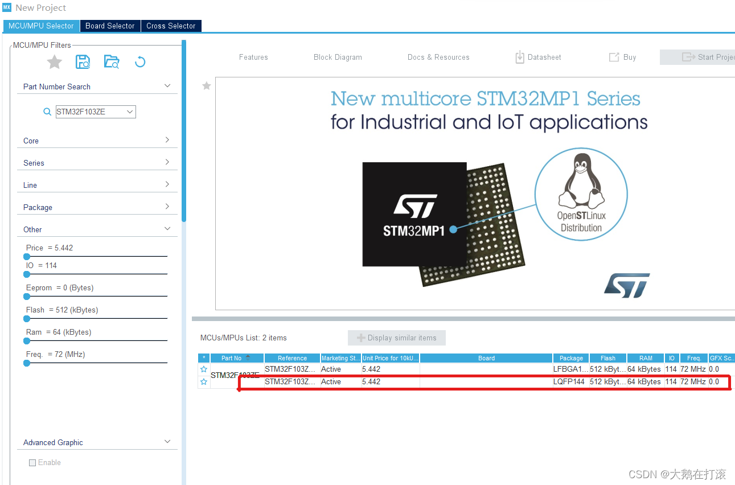This screenshot has height=485, width=735.
Task: Collapse the Part Number Search section
Action: tap(167, 86)
